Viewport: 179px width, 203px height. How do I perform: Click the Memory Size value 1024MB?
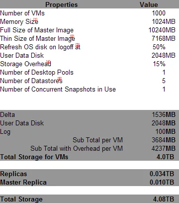pos(164,21)
